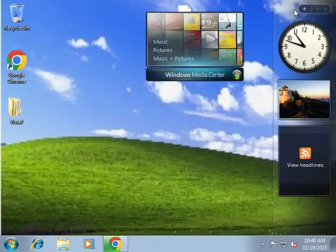Click the yellow album tile in gadget
Viewport: 336px width, 252px height.
[x=192, y=22]
